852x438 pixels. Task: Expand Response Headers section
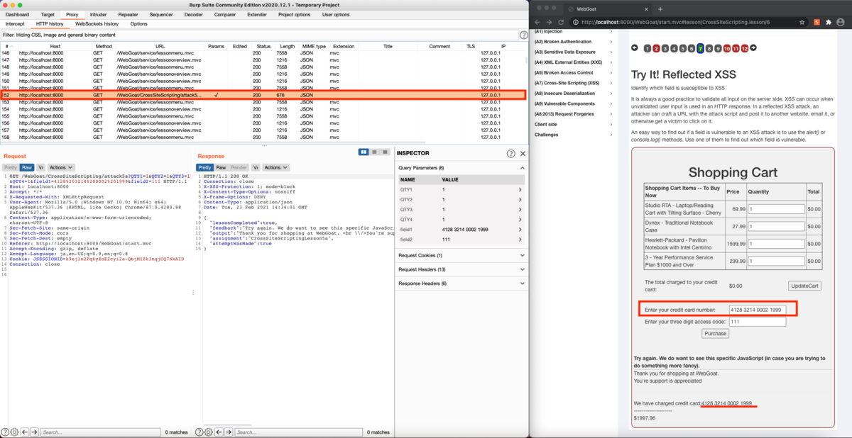click(523, 283)
